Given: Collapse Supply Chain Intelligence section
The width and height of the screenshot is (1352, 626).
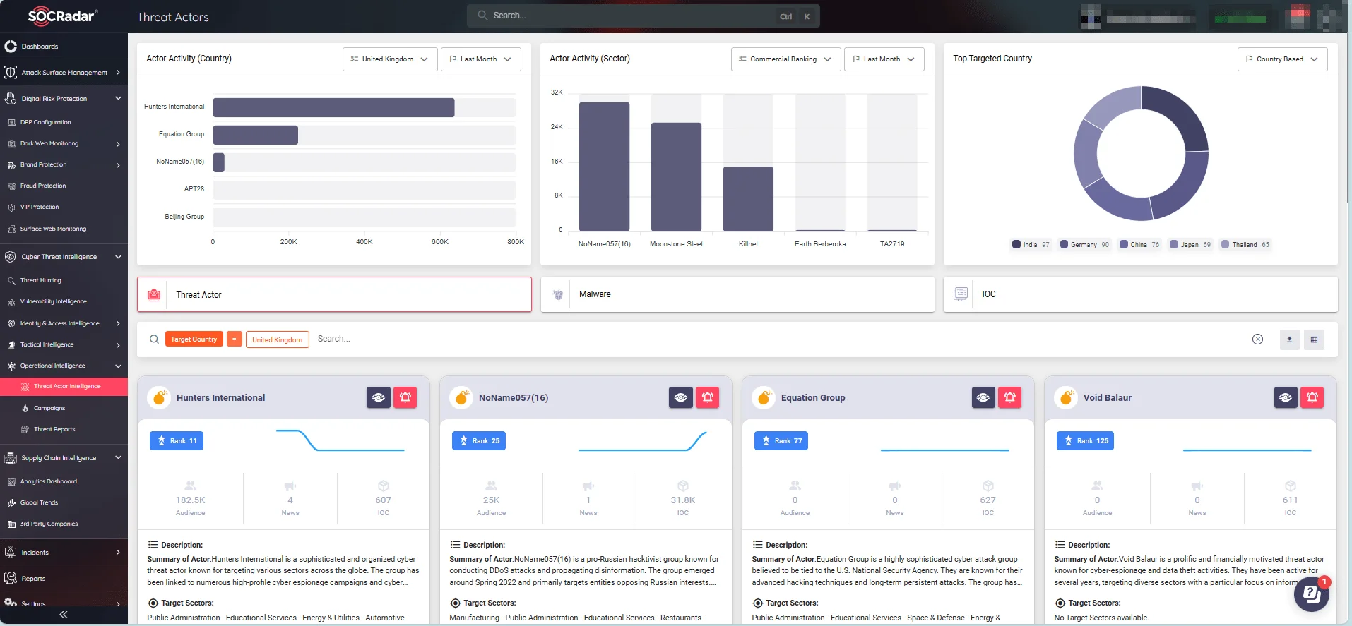Looking at the screenshot, I should coord(64,458).
